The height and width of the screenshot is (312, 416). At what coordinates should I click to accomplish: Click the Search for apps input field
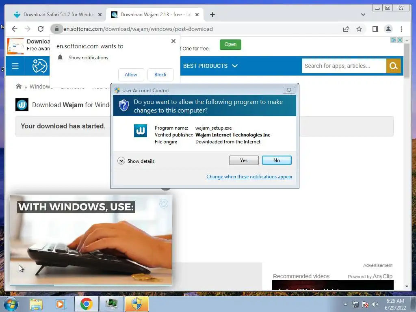coord(344,66)
